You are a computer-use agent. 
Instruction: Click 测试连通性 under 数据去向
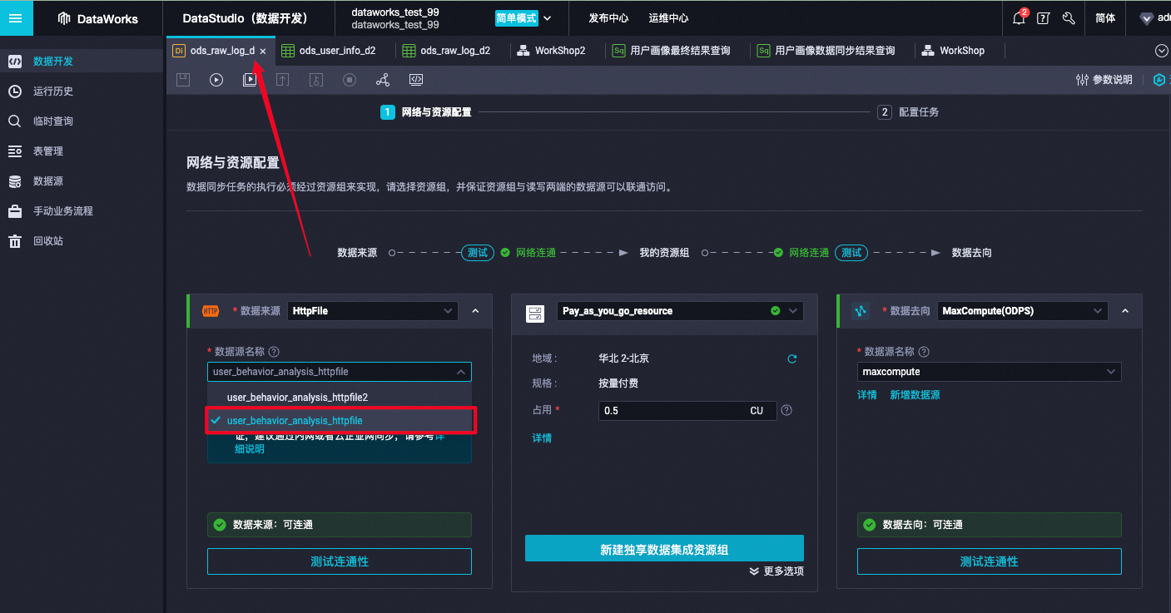pyautogui.click(x=990, y=561)
